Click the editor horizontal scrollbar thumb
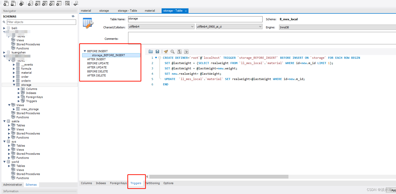 coord(219,177)
